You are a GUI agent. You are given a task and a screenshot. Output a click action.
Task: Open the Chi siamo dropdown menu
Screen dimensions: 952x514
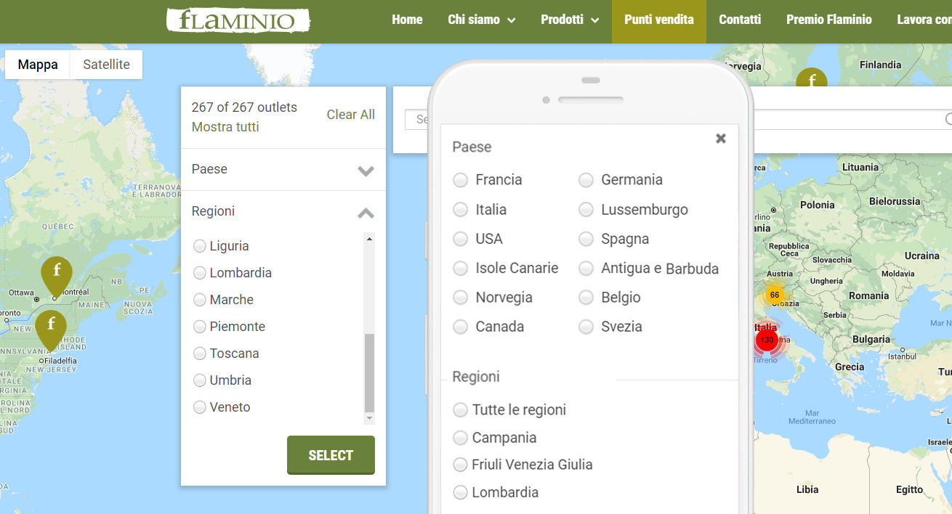481,20
